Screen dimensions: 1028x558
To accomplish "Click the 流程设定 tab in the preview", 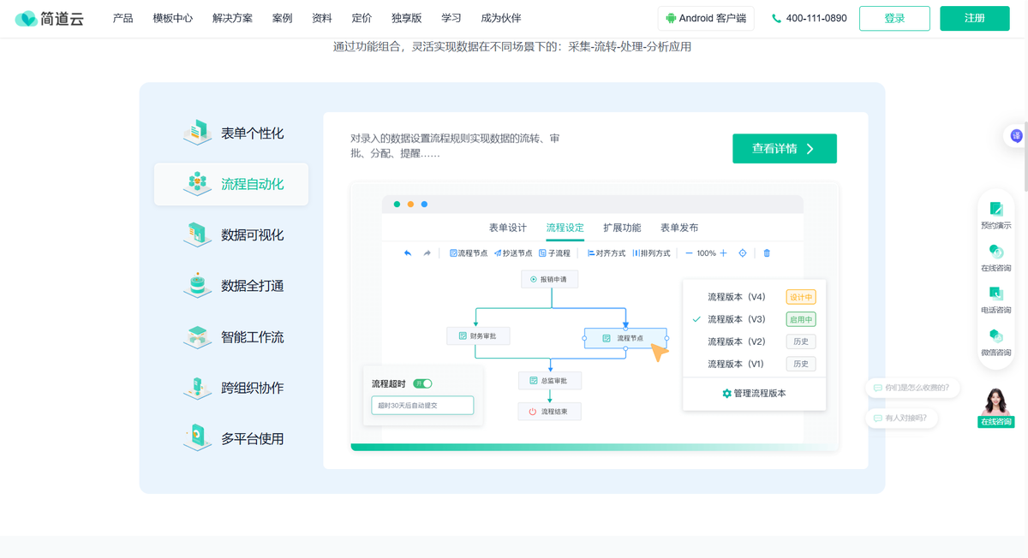I will (x=565, y=228).
